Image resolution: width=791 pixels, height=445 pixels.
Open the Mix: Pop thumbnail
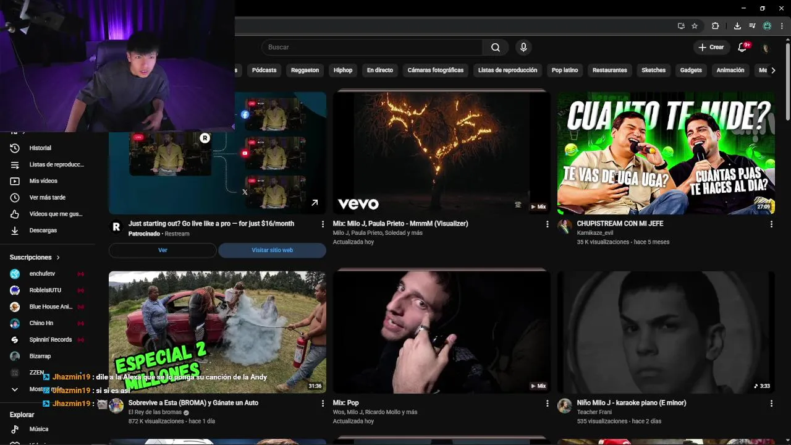[x=441, y=332]
